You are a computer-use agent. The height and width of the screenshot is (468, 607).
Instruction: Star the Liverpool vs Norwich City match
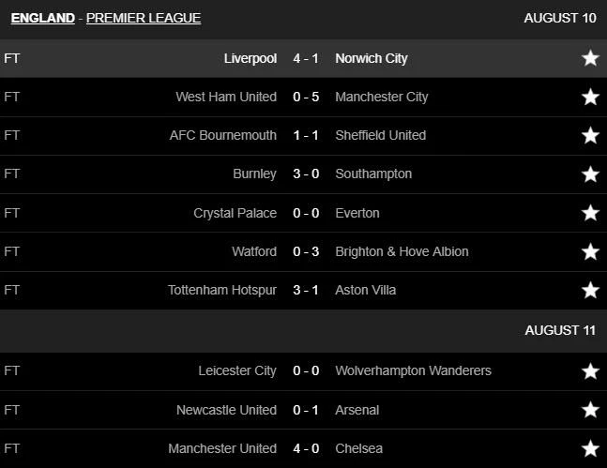(590, 58)
